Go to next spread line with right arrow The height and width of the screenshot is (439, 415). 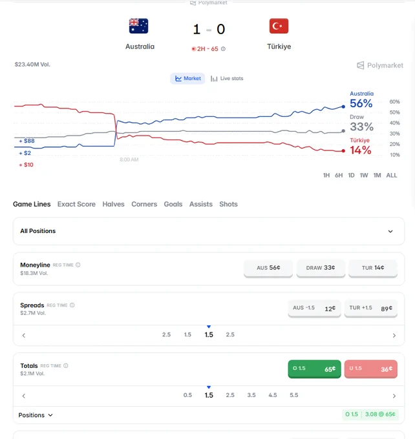pos(394,336)
